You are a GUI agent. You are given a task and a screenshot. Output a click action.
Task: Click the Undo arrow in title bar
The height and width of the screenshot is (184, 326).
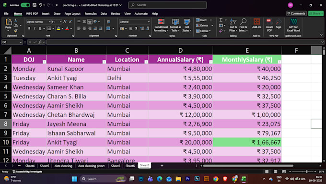[40, 5]
